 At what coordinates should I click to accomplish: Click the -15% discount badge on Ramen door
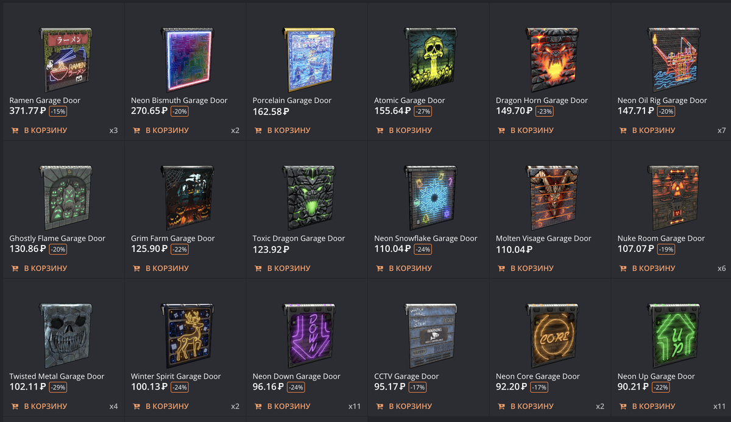58,111
